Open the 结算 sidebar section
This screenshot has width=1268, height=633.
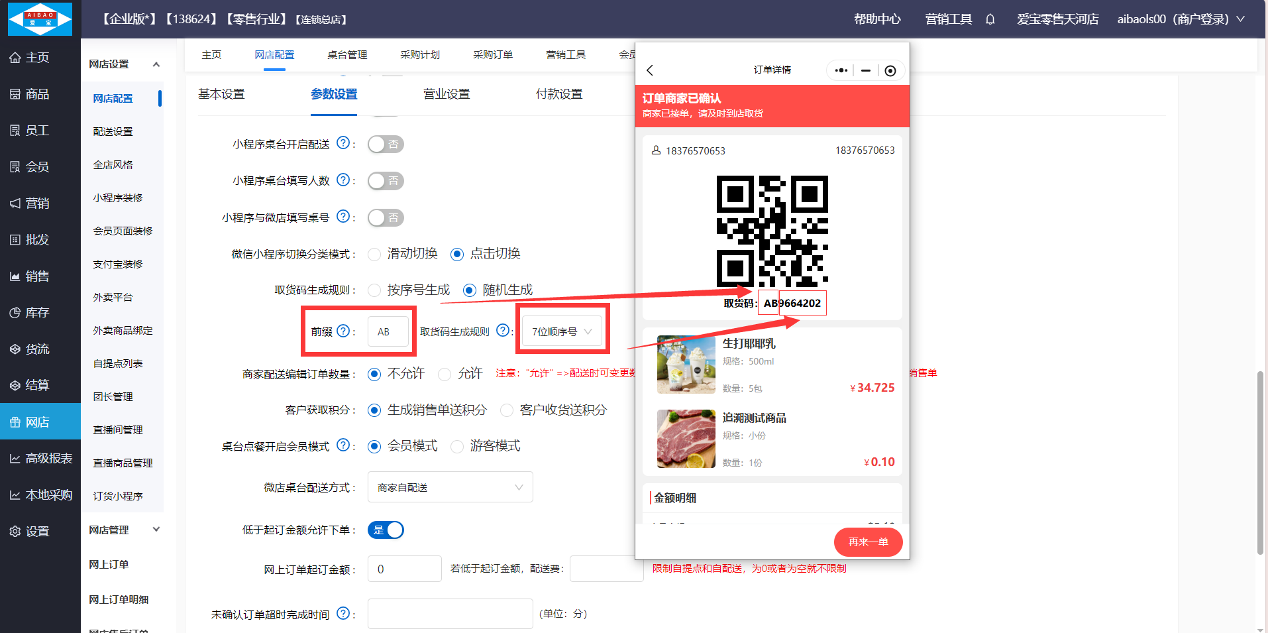coord(40,386)
